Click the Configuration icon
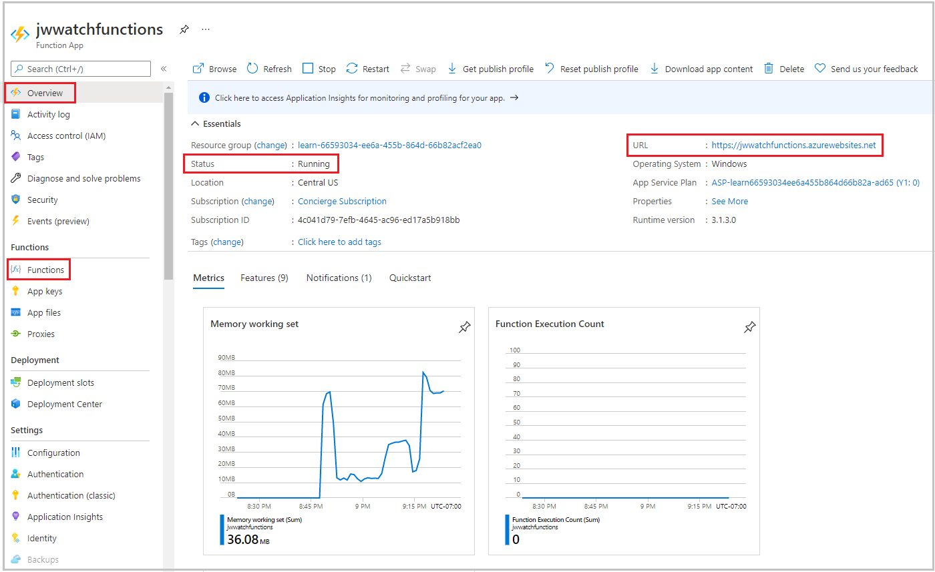Image resolution: width=935 pixels, height=572 pixels. click(16, 453)
